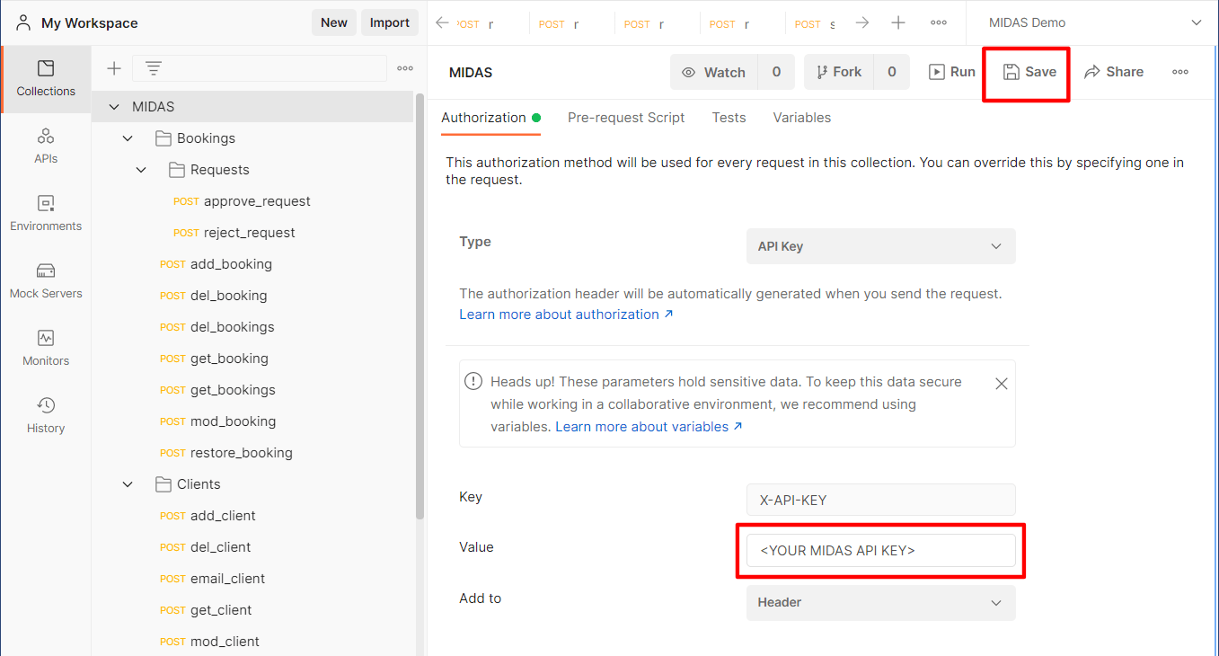Click the Share button
The width and height of the screenshot is (1219, 656).
(x=1114, y=72)
